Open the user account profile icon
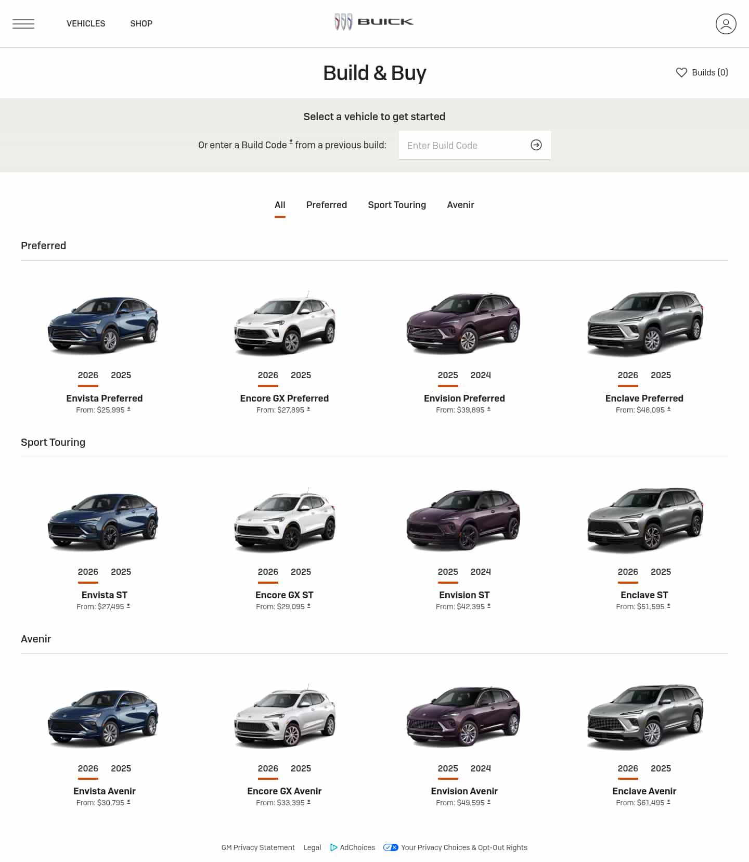Screen dimensions: 749x862 point(726,24)
